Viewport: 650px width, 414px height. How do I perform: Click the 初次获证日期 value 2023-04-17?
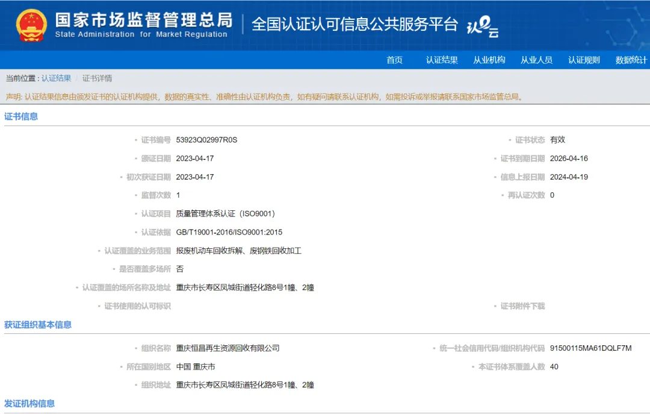(195, 177)
